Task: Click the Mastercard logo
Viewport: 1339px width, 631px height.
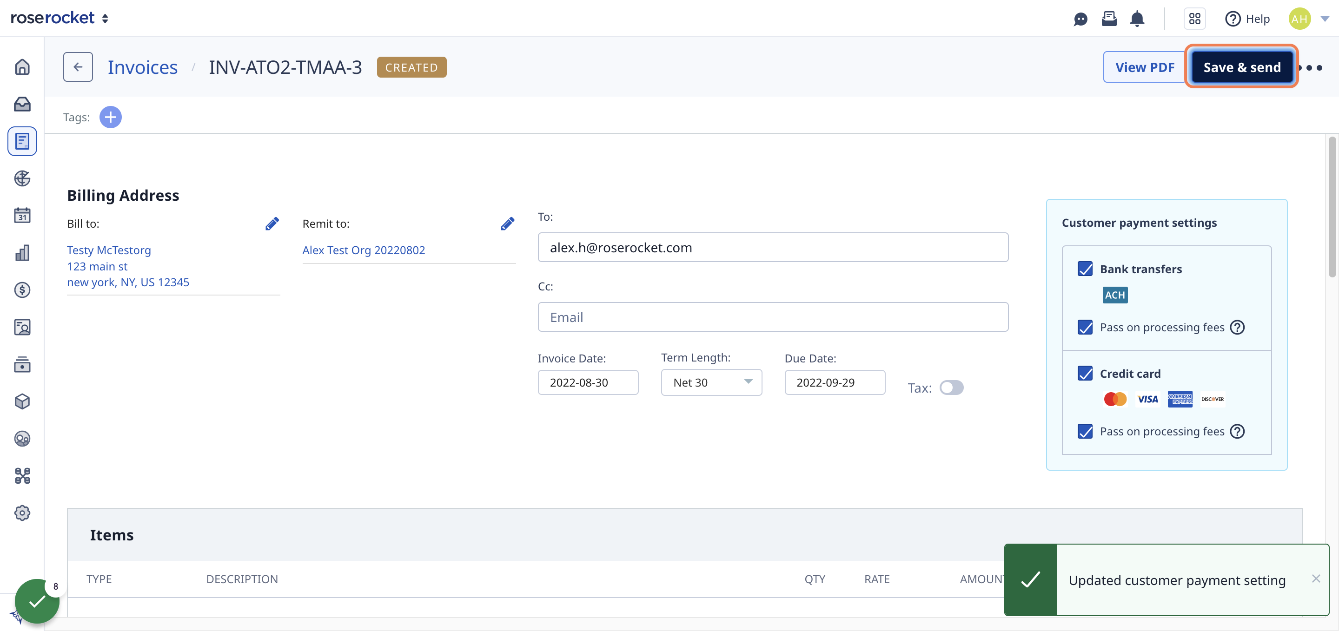Action: click(1115, 399)
